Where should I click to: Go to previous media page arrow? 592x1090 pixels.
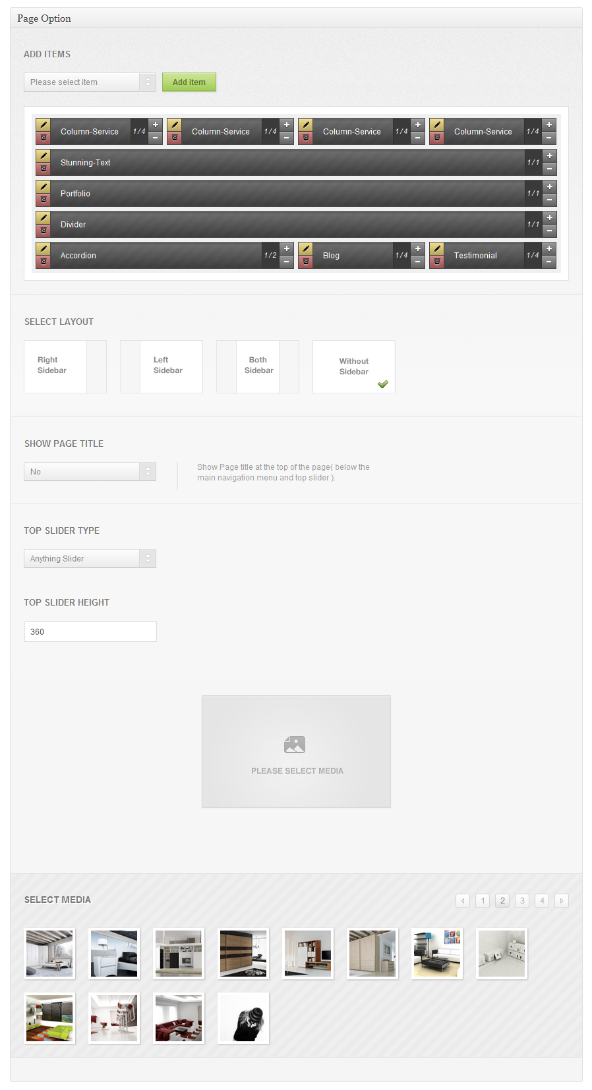pyautogui.click(x=463, y=901)
